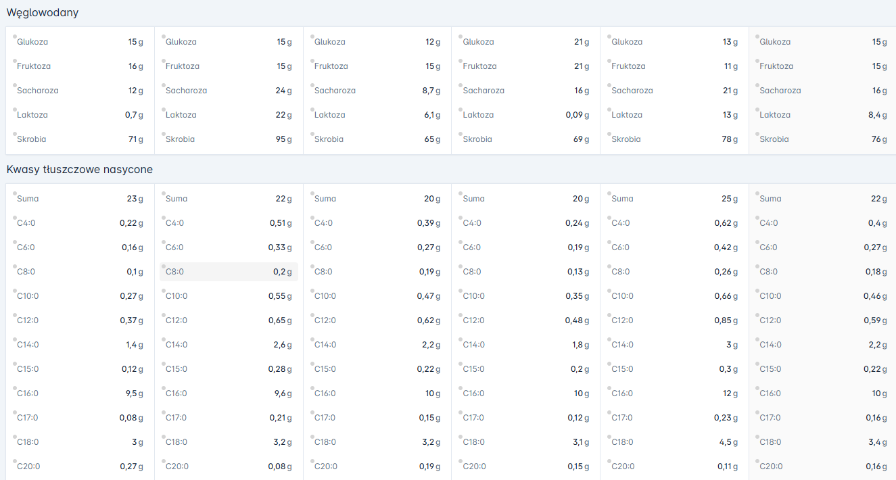896x480 pixels.
Task: Click the C4:0 value 0,51 g
Action: coord(280,223)
